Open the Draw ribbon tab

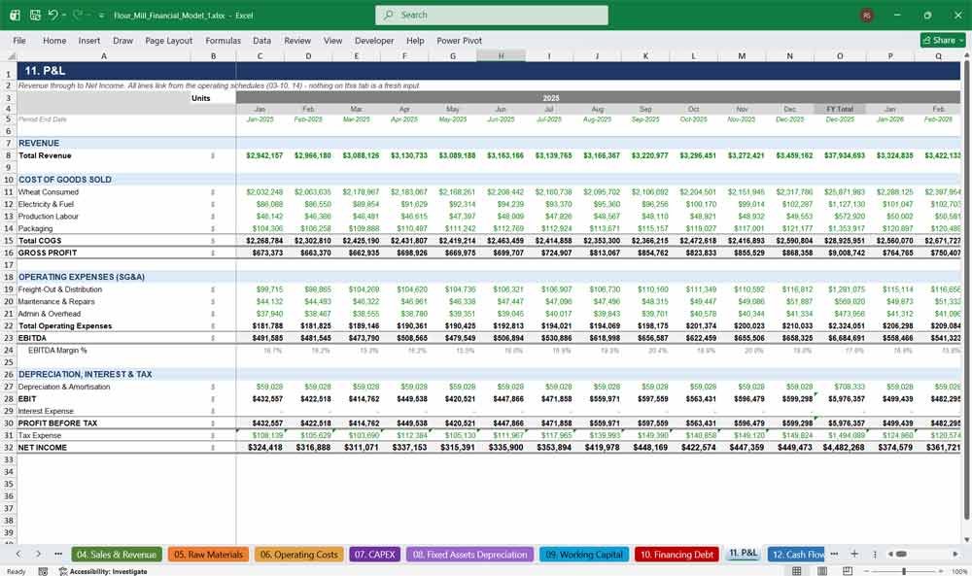coord(122,40)
